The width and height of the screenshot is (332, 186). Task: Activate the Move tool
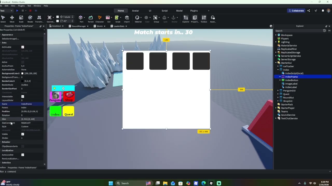point(12,19)
